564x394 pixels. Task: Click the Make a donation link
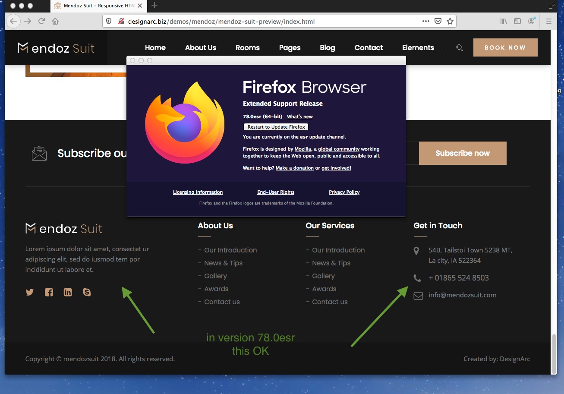pyautogui.click(x=295, y=168)
